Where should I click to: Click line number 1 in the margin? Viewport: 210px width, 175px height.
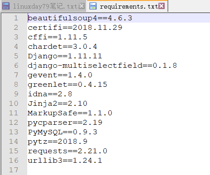tap(16, 18)
